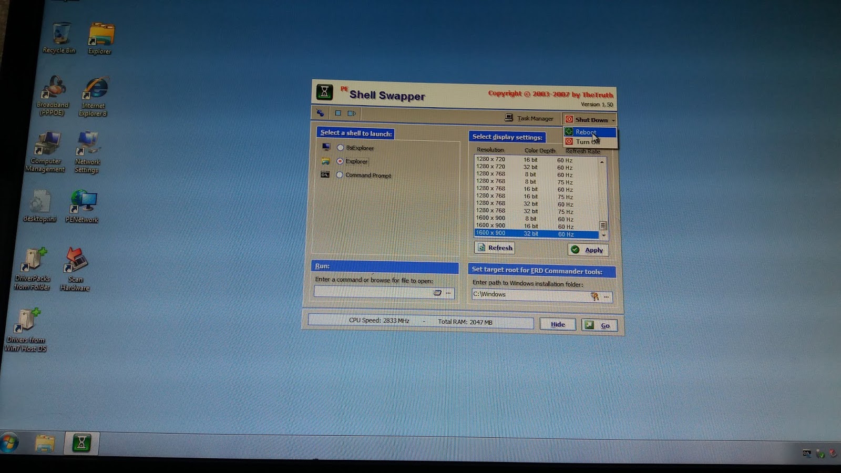Image resolution: width=841 pixels, height=473 pixels.
Task: Click the Total RAM: 2047 MB status text
Action: coord(465,322)
